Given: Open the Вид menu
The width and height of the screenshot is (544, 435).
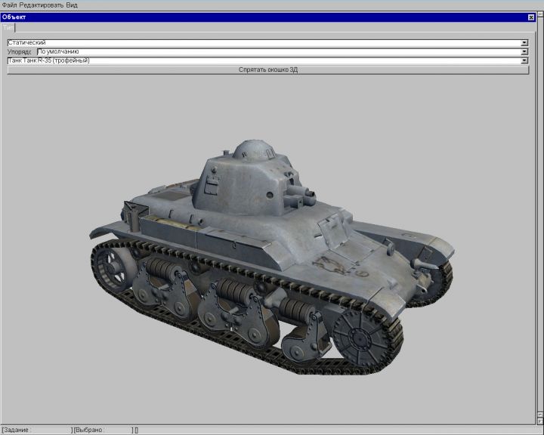Looking at the screenshot, I should [72, 5].
